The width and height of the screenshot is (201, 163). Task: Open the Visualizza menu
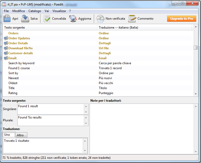[59, 11]
